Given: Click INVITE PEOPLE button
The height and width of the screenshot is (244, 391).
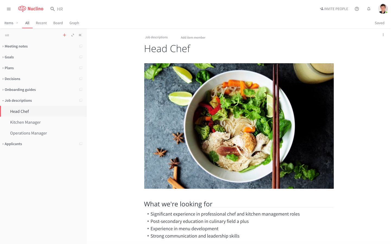Looking at the screenshot, I should click(334, 9).
